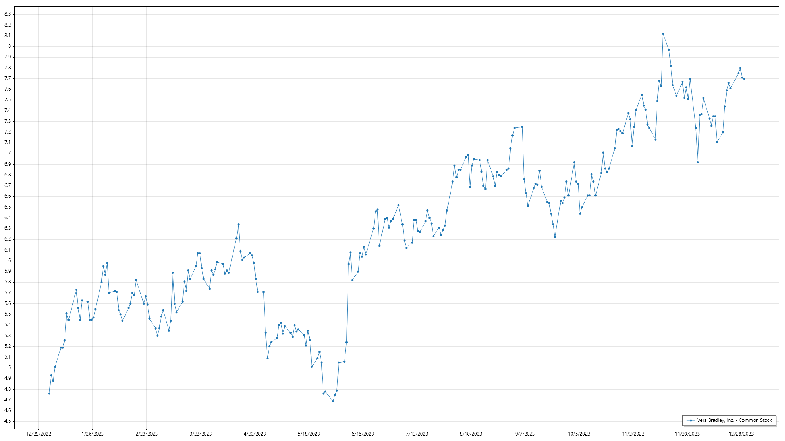Click the 1/26/2023 x-axis date label
The image size is (785, 441).
pos(92,434)
